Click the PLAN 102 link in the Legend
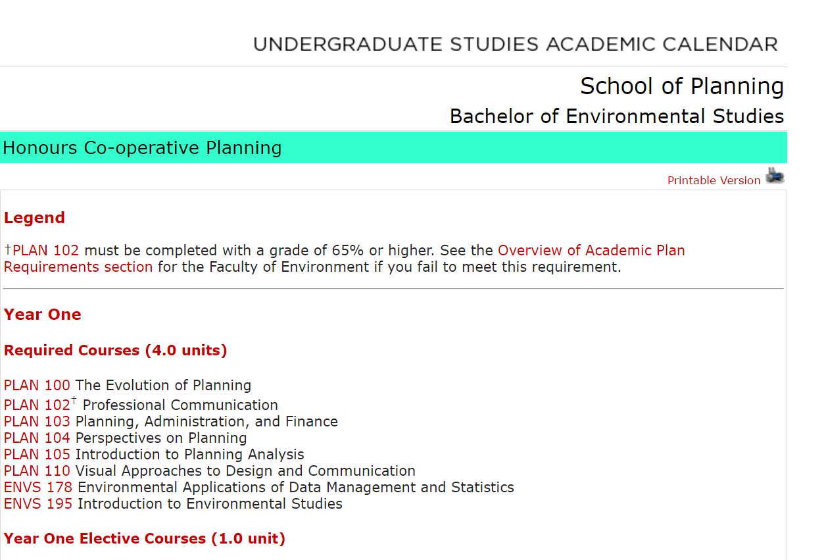 coord(45,251)
